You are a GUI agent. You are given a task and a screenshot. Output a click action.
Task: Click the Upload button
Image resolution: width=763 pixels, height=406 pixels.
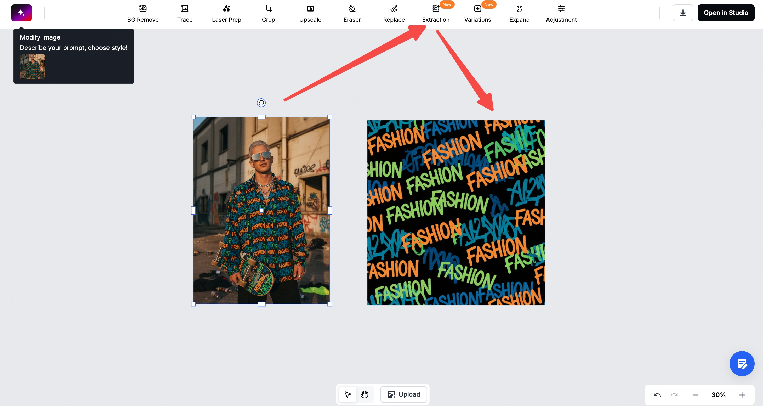(x=404, y=394)
